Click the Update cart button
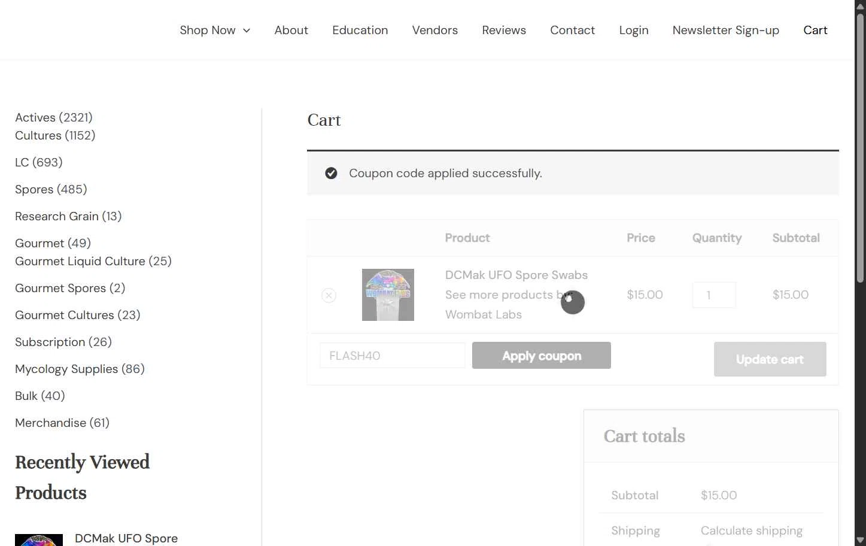The height and width of the screenshot is (546, 866). (770, 359)
